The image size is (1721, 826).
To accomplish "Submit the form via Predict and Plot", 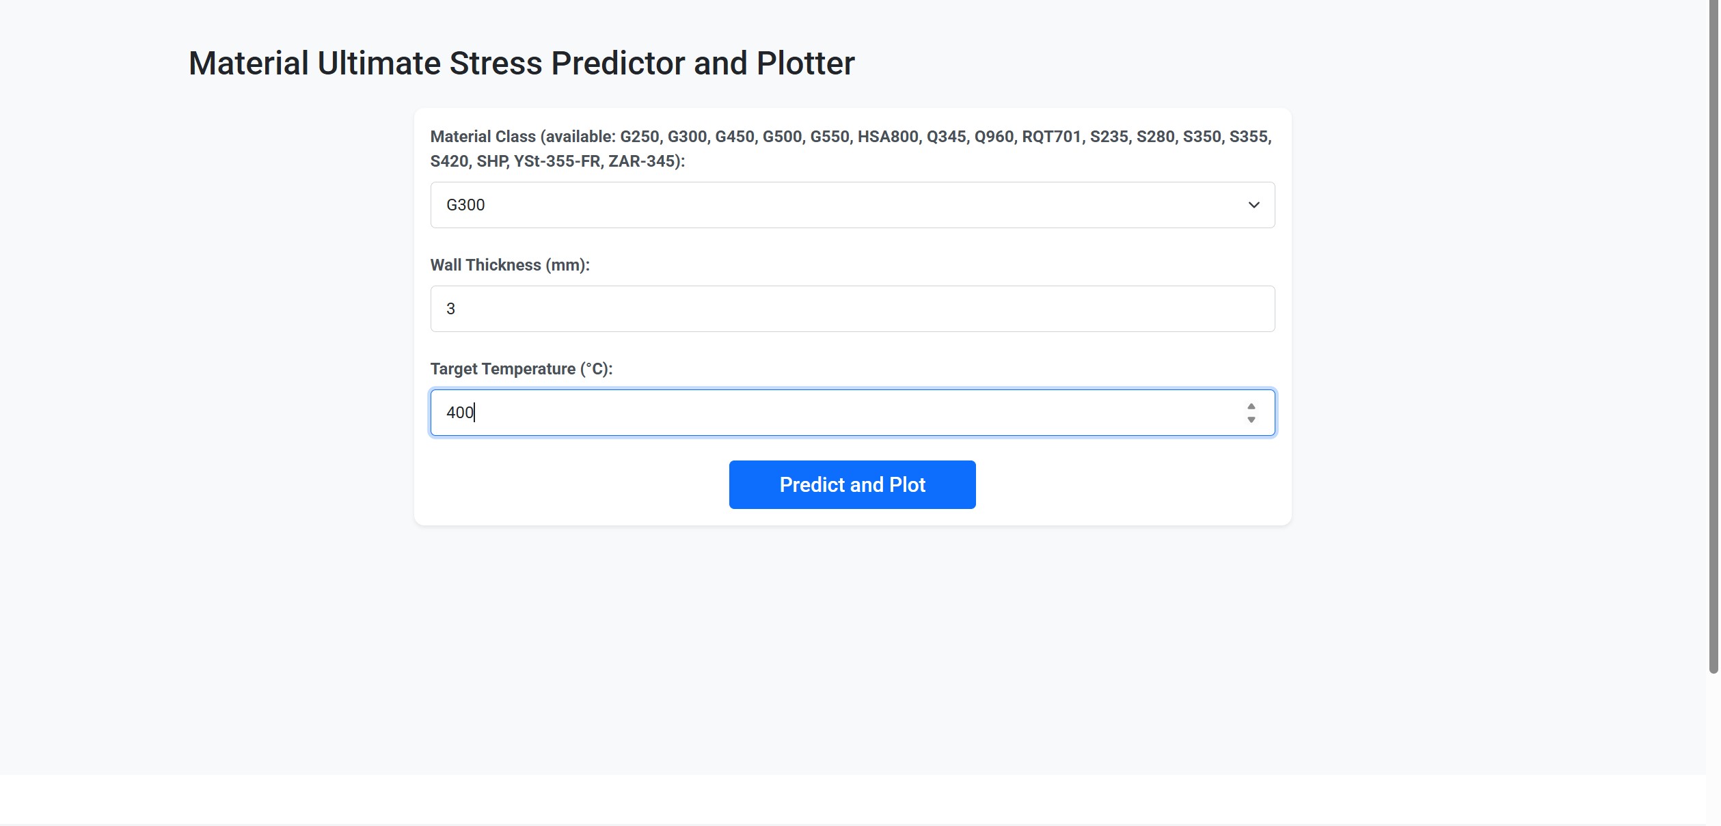I will click(x=852, y=484).
